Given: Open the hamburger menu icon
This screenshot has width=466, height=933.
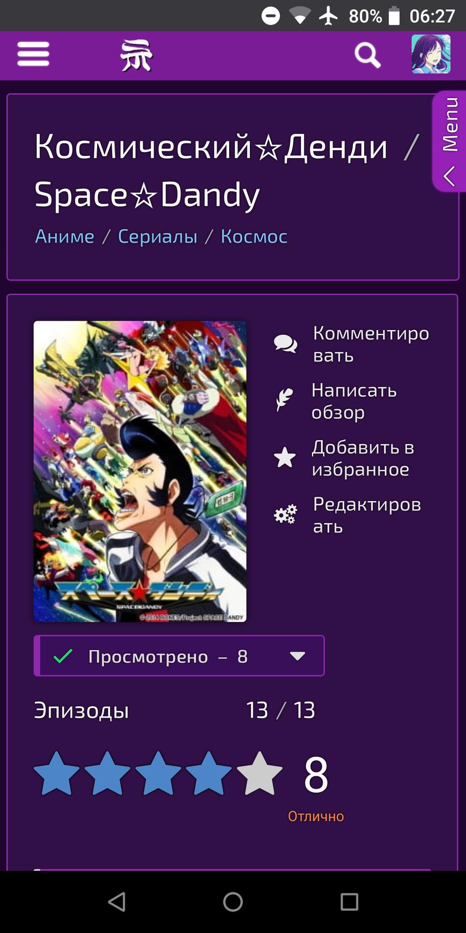Looking at the screenshot, I should (x=33, y=54).
